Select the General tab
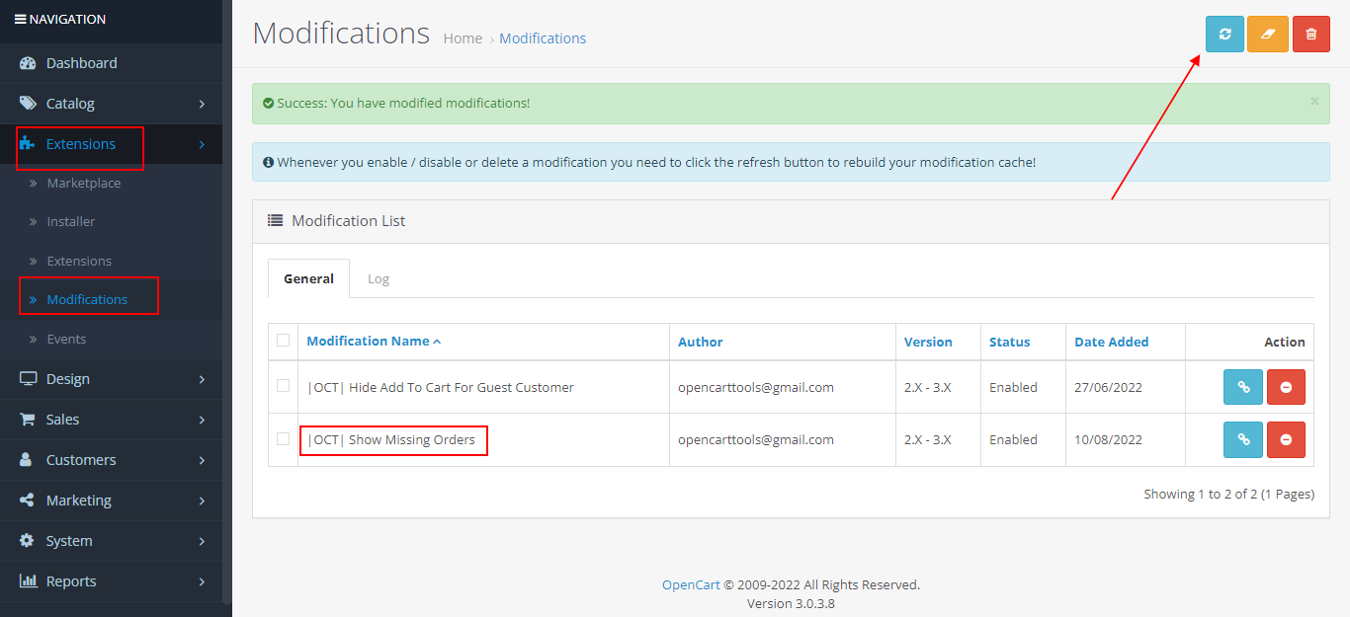The height and width of the screenshot is (617, 1350). point(308,278)
